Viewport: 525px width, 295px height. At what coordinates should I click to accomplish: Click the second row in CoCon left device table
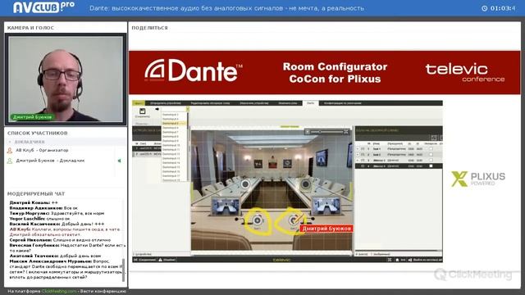point(148,154)
